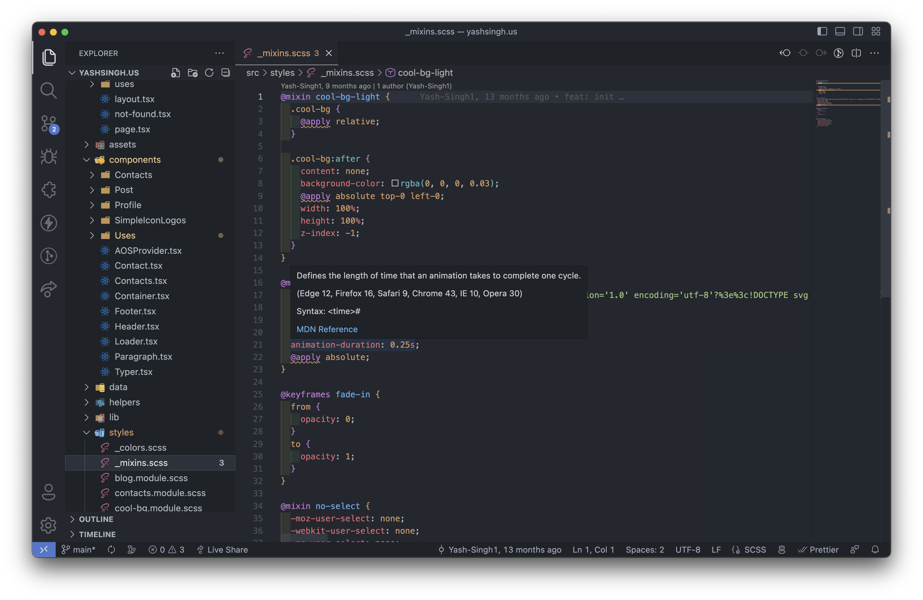
Task: Click New File icon in Explorer header
Action: tap(176, 73)
